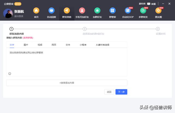Switch to the 网页 webpage tab
This screenshot has height=113, width=175.
tap(54, 45)
